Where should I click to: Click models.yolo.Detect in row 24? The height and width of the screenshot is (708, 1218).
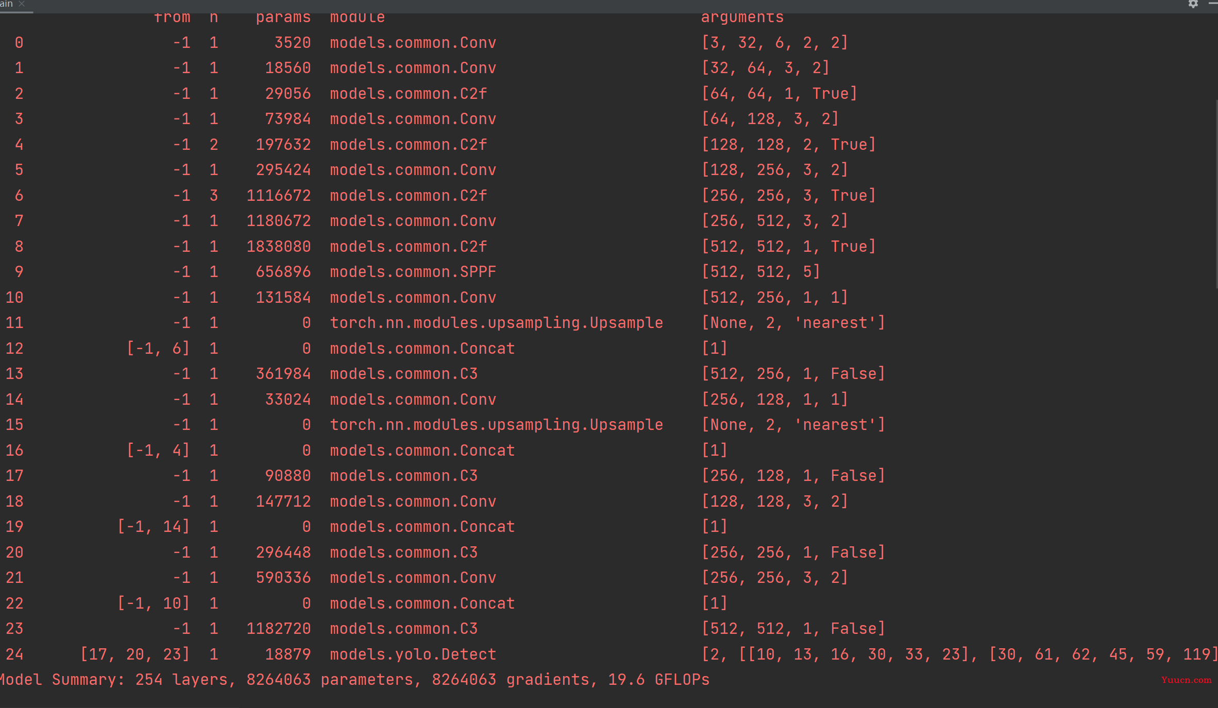pyautogui.click(x=413, y=654)
